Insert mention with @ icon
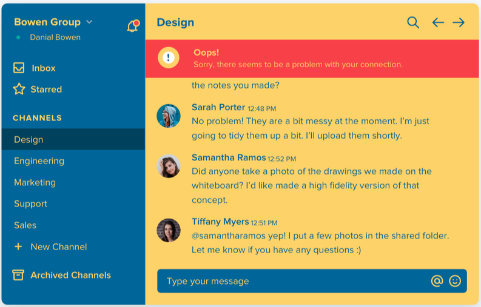The width and height of the screenshot is (481, 307). point(437,281)
